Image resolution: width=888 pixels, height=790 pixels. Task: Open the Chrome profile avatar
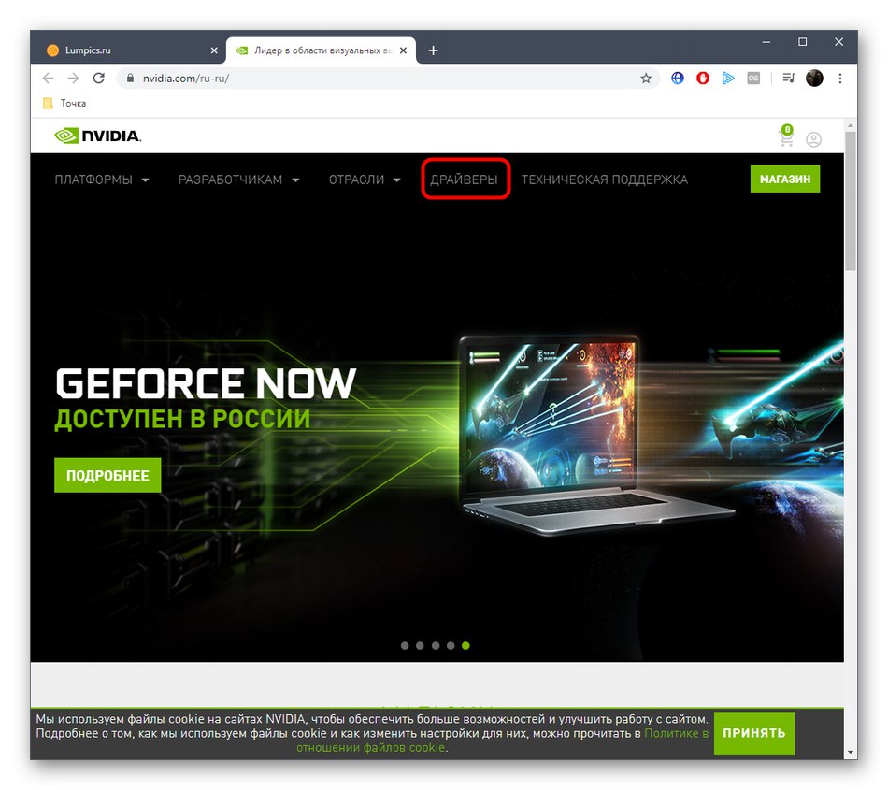(814, 79)
